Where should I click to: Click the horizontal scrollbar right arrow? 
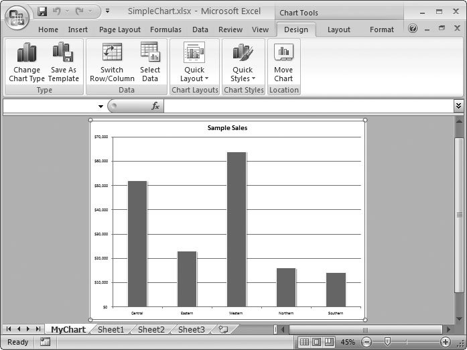(x=448, y=329)
